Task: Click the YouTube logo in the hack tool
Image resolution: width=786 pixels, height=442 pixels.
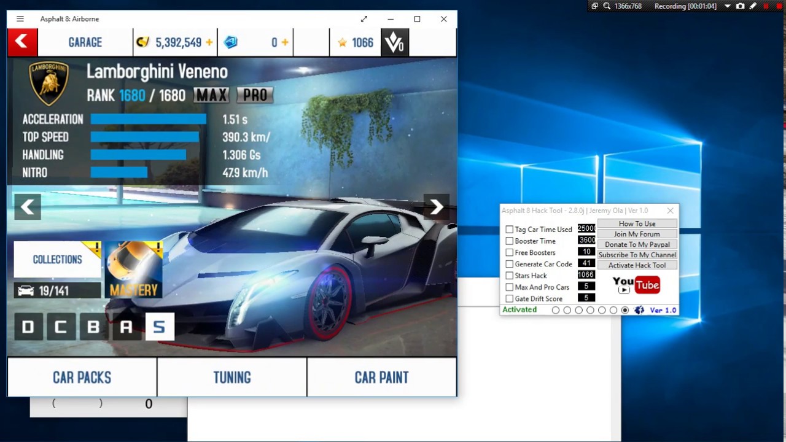Action: 636,285
